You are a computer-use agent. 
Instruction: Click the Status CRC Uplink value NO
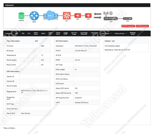click(76, 88)
